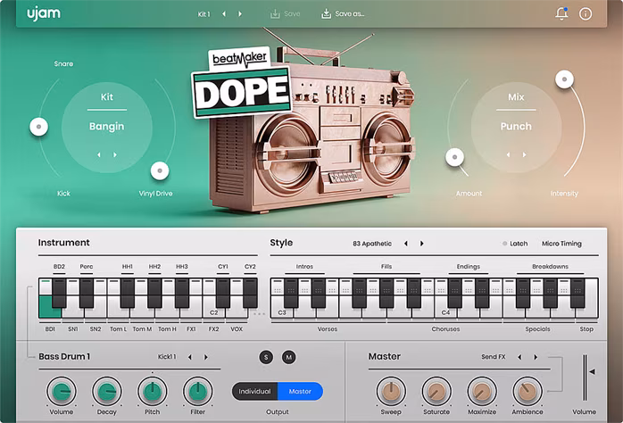Click the Fills label above Style keyboard

pos(386,266)
